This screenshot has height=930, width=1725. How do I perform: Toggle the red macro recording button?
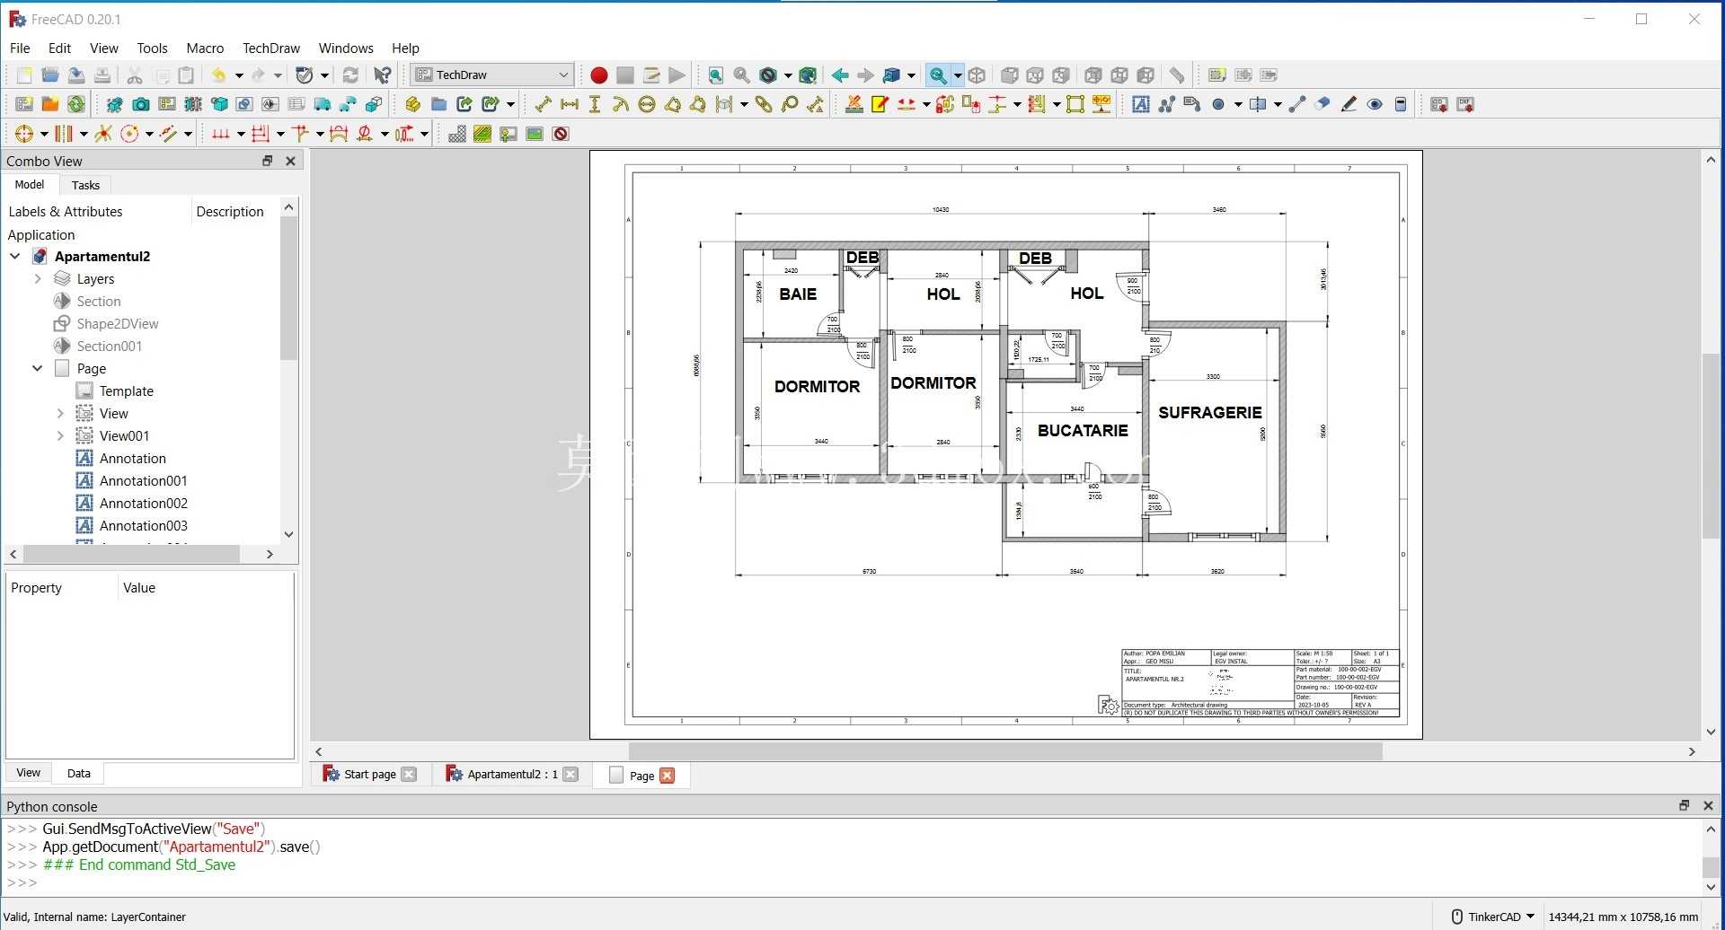click(x=599, y=75)
